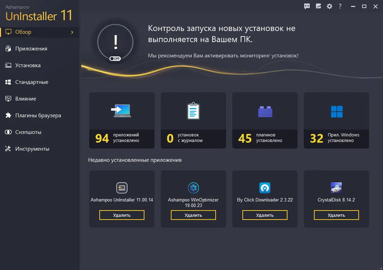Click the feedback speech bubble icon in titlebar
The width and height of the screenshot is (383, 270).
tap(307, 6)
